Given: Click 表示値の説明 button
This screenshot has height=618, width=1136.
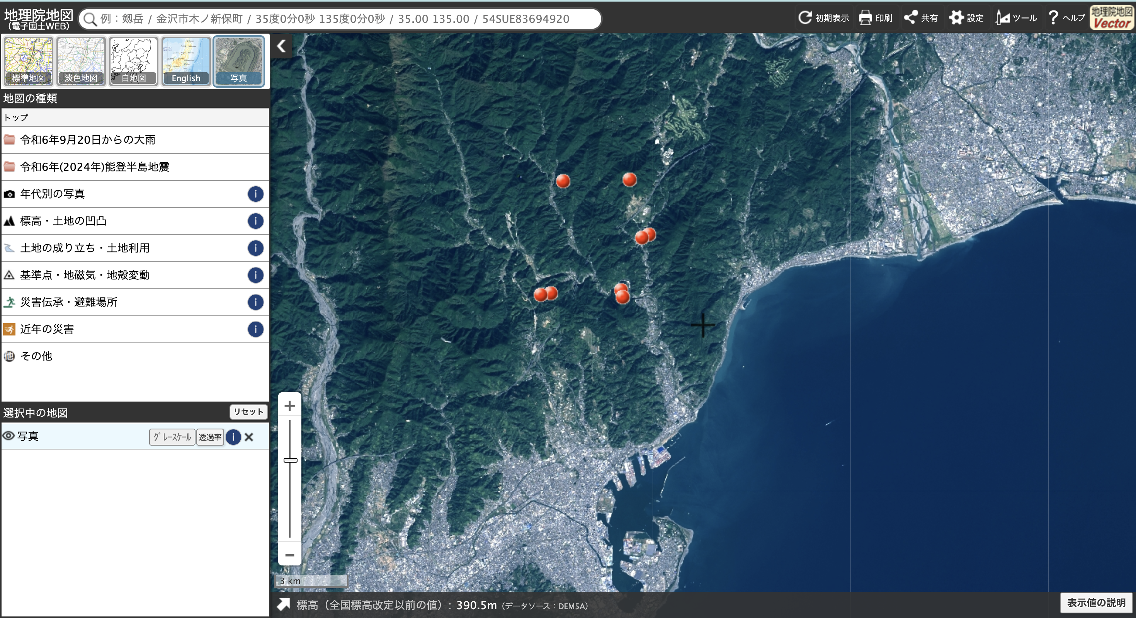Looking at the screenshot, I should [1096, 603].
